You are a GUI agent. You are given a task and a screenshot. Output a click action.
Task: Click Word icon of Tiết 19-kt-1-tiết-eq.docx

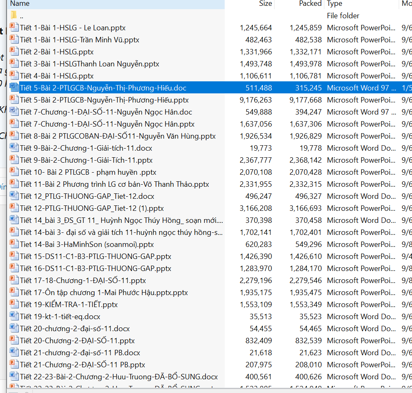pos(14,317)
